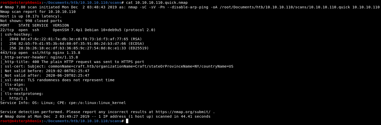Screen dimensions: 381x125
Task: Click the Nmap done summary line
Action: click(105, 116)
